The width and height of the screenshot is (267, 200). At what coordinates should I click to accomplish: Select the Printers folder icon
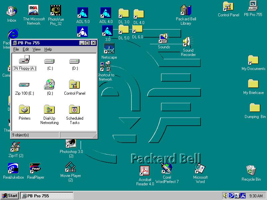coord(24,109)
